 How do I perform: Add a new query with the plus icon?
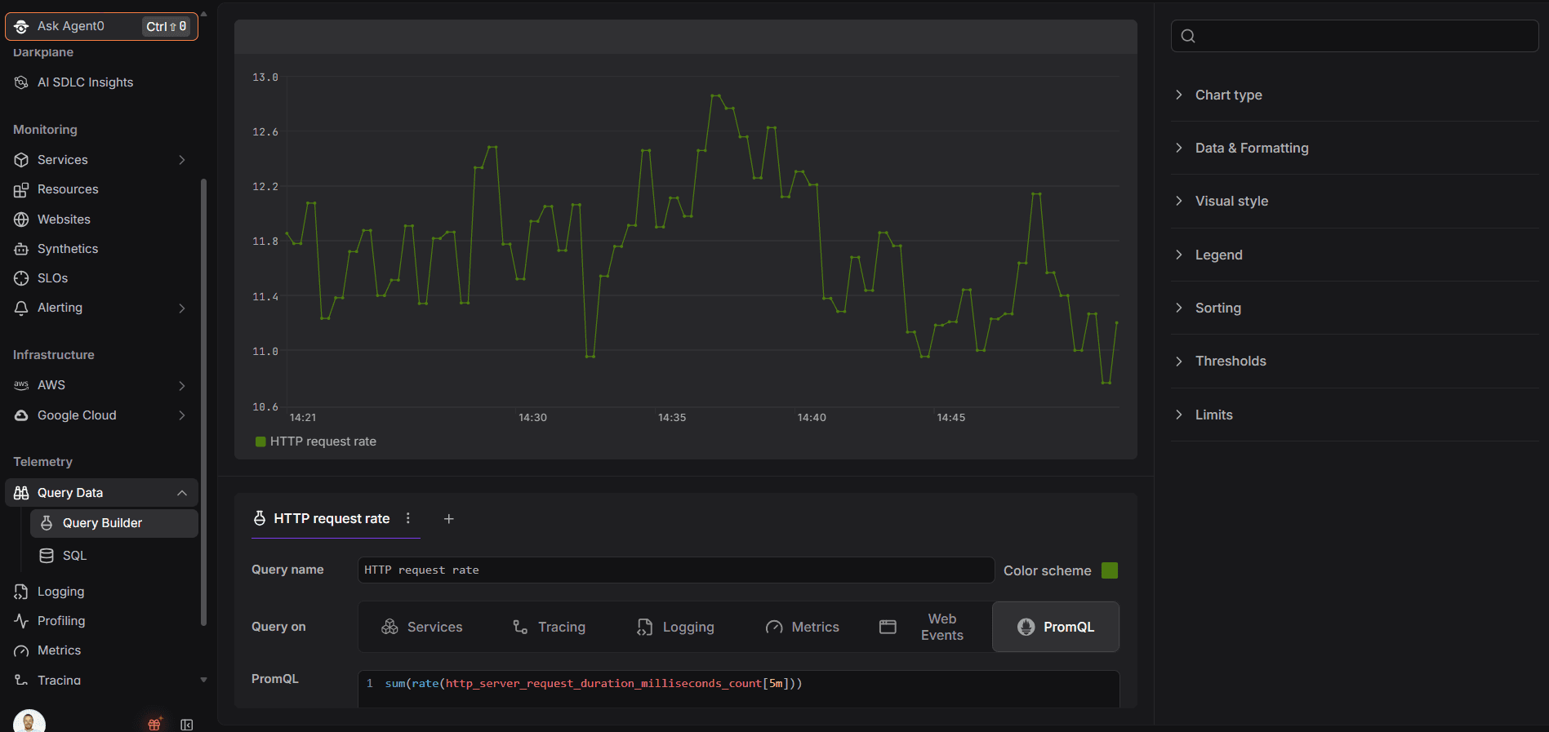pos(448,519)
